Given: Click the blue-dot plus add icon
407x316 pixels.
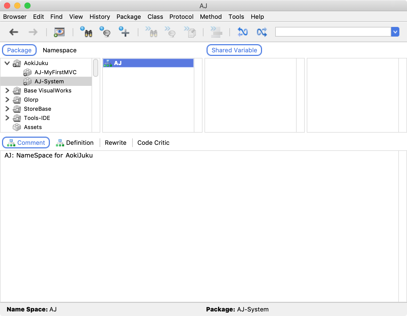Looking at the screenshot, I should [124, 32].
